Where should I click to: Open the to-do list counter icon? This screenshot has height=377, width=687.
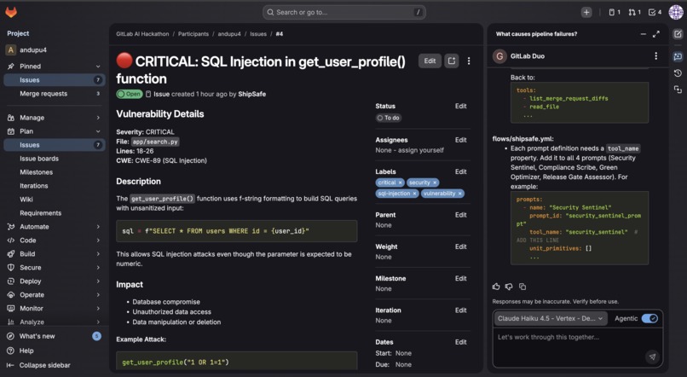[x=655, y=12]
